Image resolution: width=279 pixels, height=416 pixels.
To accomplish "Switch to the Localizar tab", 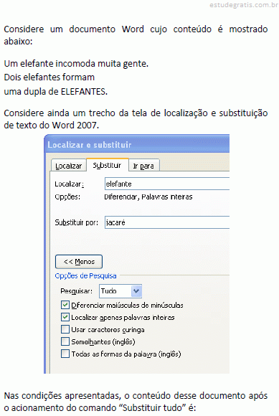I will (x=68, y=166).
